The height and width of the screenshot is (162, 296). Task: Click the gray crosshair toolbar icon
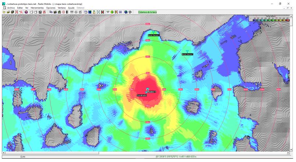76,12
